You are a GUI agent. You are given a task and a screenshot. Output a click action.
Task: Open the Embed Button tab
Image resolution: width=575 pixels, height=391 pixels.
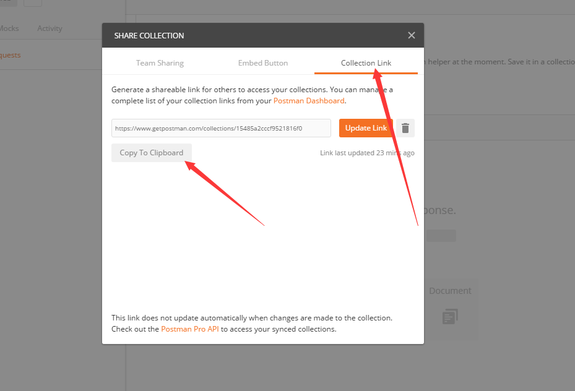262,62
